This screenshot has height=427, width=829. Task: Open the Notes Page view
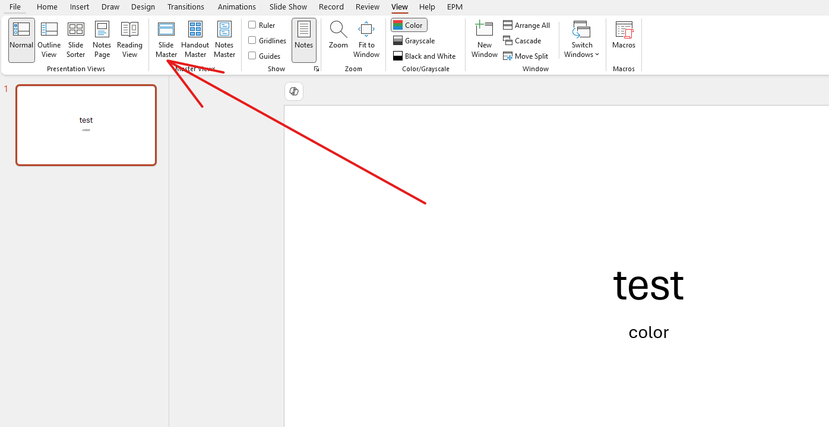tap(102, 39)
